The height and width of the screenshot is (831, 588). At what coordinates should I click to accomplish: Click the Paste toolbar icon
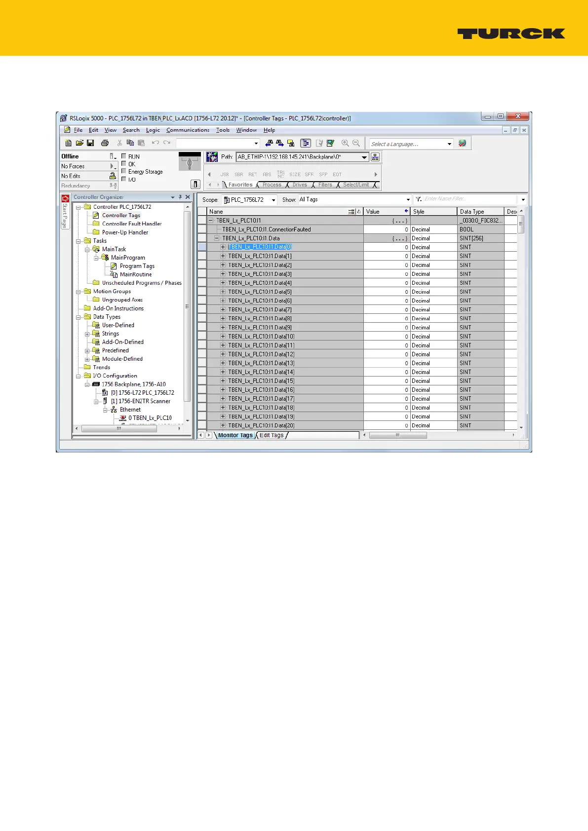141,143
